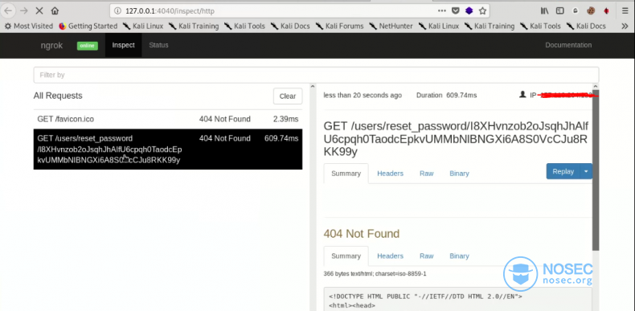Click the right panel vertical scrollbar
Viewport: 635px width, 311px height.
[x=596, y=170]
